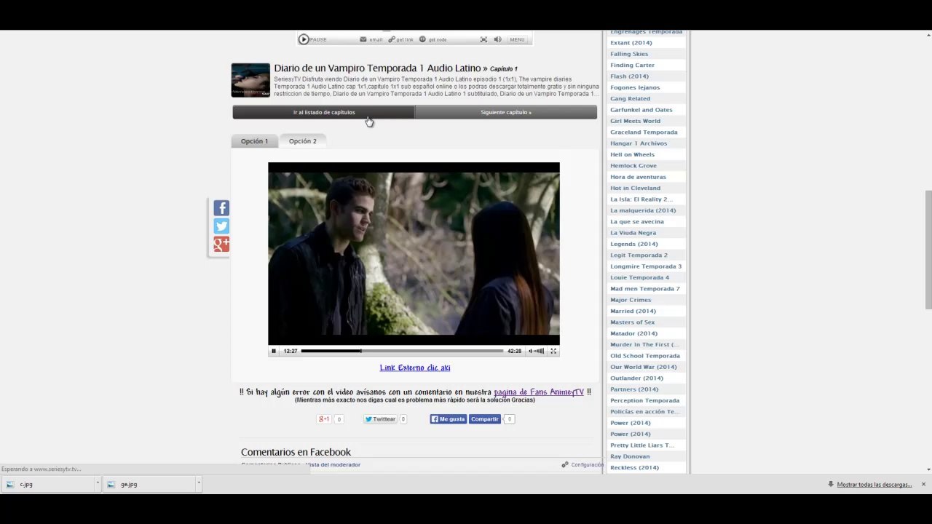Click the get code icon

(422, 39)
